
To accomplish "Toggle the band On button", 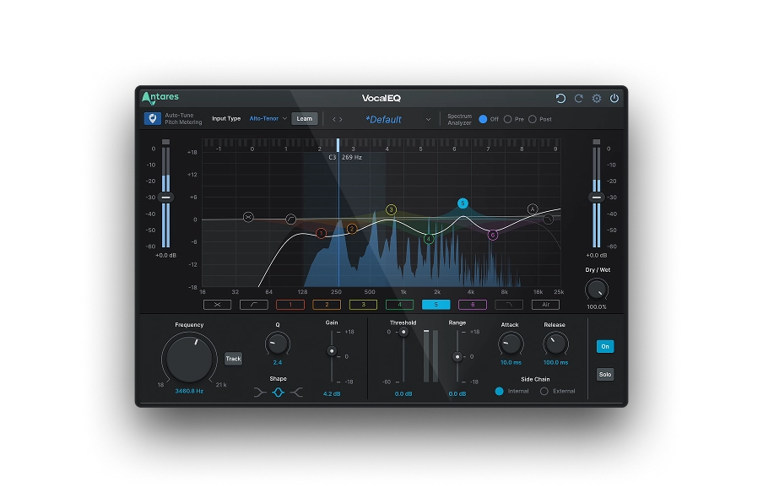I will click(x=605, y=346).
